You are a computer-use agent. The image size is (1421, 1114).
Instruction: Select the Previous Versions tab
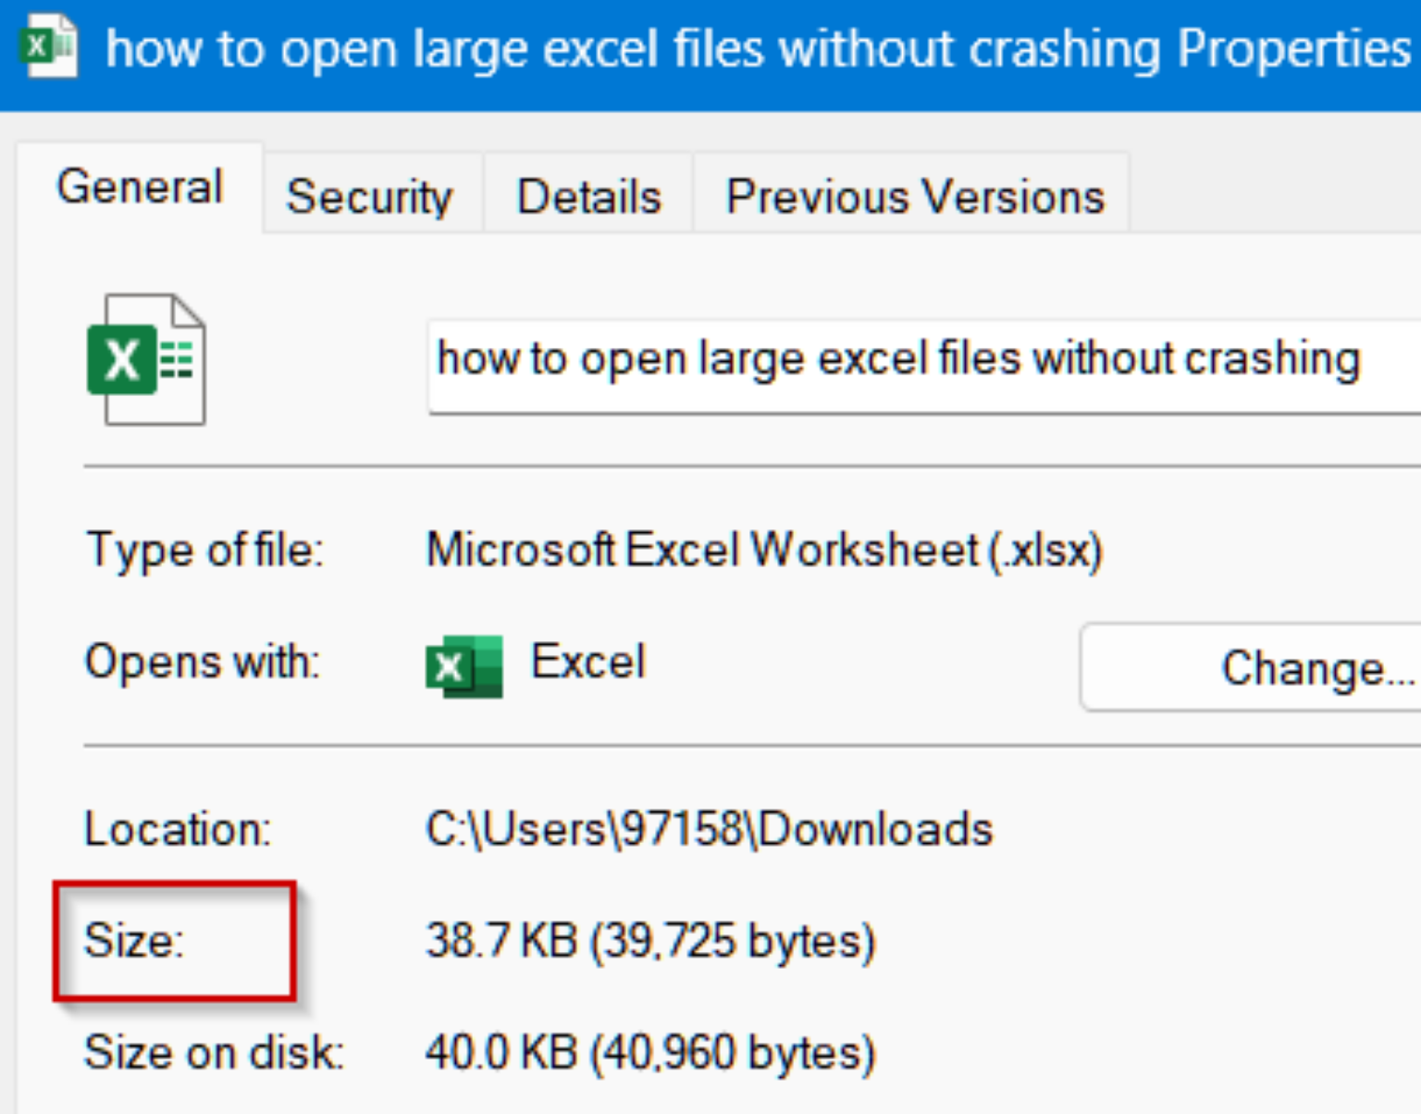click(x=914, y=195)
